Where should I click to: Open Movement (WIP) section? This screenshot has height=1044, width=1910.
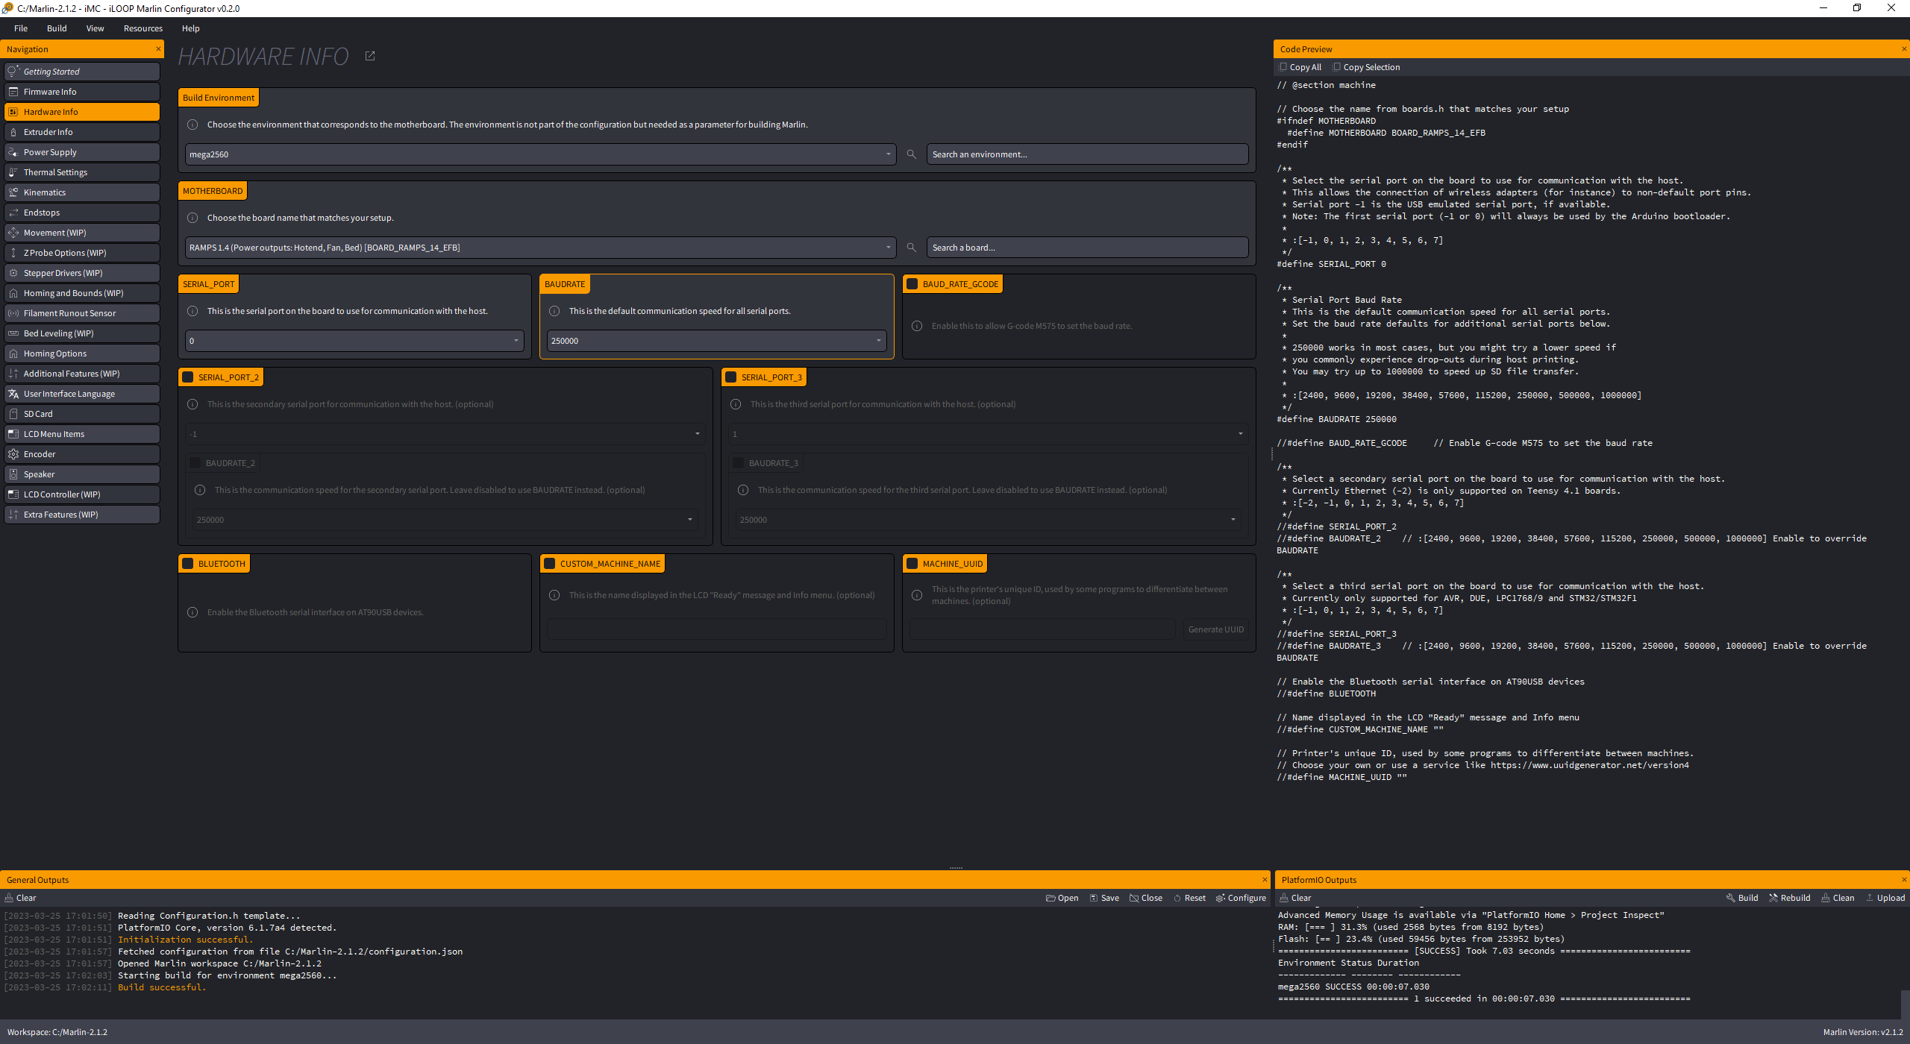pyautogui.click(x=82, y=233)
